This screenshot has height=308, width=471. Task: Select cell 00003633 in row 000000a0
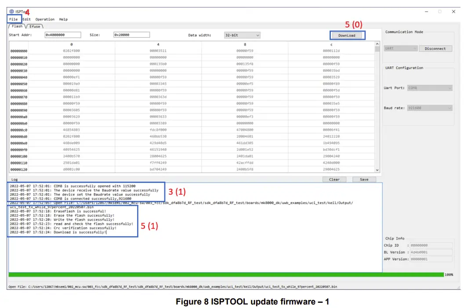tap(158, 117)
